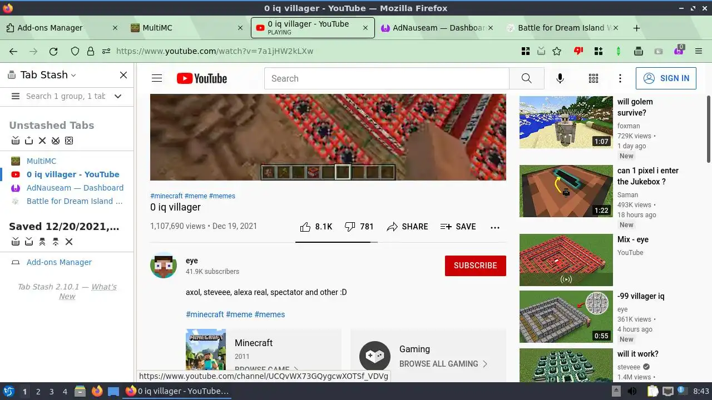Click the SHARE button
The image size is (712, 400).
pos(408,227)
